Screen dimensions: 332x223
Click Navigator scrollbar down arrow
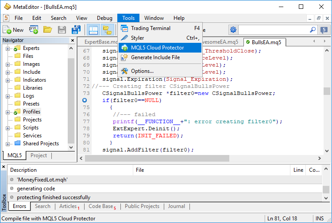(71, 147)
